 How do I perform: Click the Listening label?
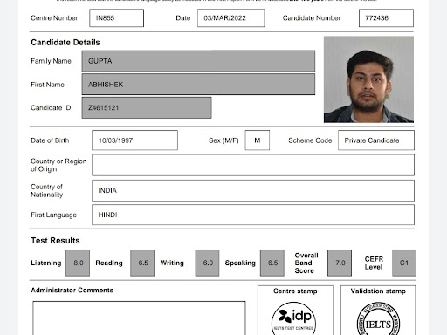[46, 263]
